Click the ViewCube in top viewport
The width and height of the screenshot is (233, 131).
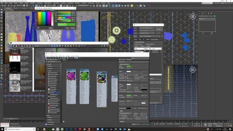pos(193,16)
